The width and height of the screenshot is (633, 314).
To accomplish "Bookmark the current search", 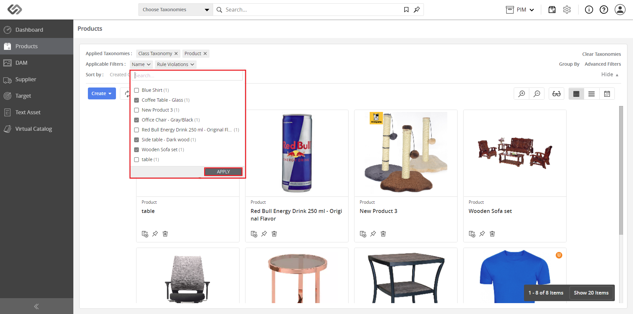I will click(406, 10).
